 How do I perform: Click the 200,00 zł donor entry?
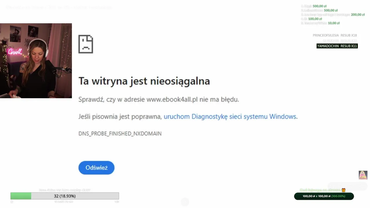[333, 14]
